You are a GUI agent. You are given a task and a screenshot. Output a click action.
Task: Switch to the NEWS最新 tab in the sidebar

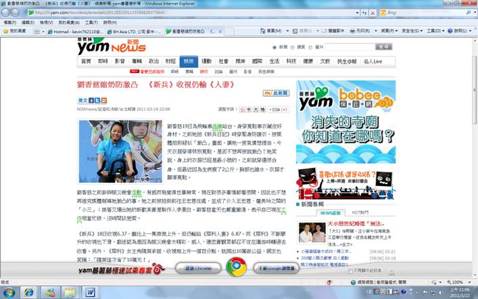click(x=331, y=212)
